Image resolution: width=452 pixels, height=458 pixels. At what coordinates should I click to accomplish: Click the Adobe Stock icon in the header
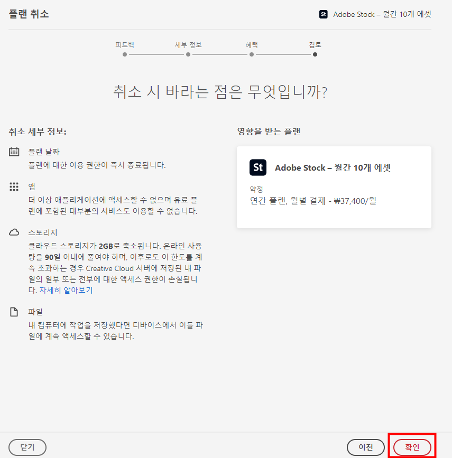[x=324, y=14]
